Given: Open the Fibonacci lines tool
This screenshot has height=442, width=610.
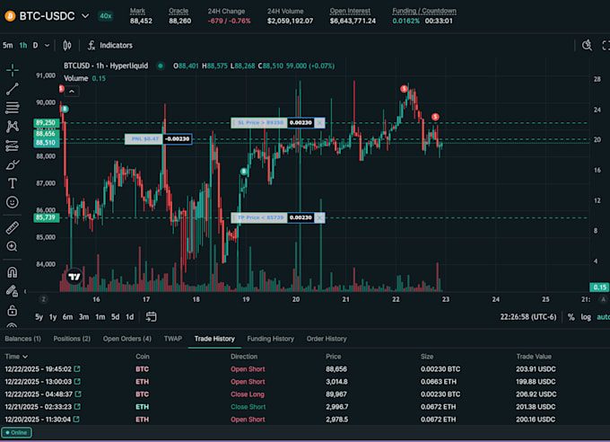Looking at the screenshot, I should coord(13,108).
